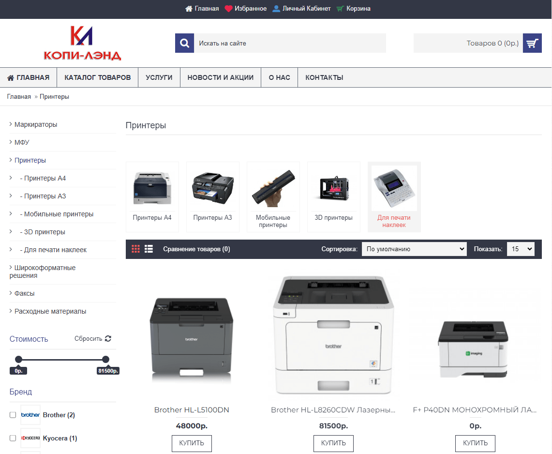Click maximum price slider handle

(x=105, y=359)
